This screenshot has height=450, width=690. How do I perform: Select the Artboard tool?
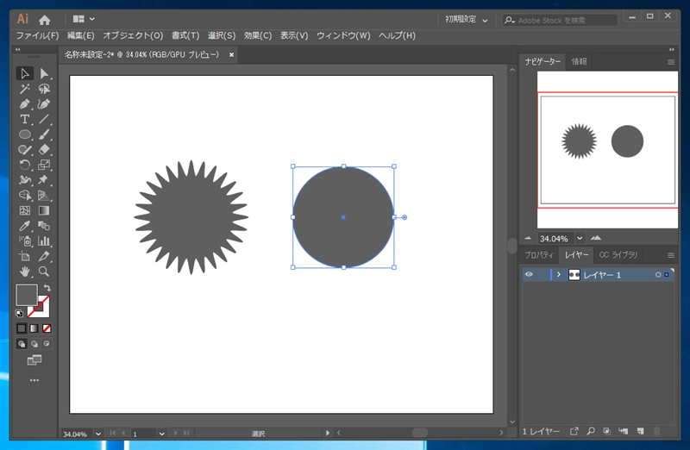pos(25,256)
